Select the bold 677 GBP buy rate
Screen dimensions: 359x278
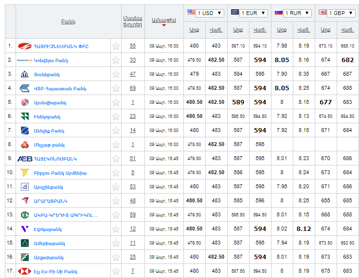325,102
